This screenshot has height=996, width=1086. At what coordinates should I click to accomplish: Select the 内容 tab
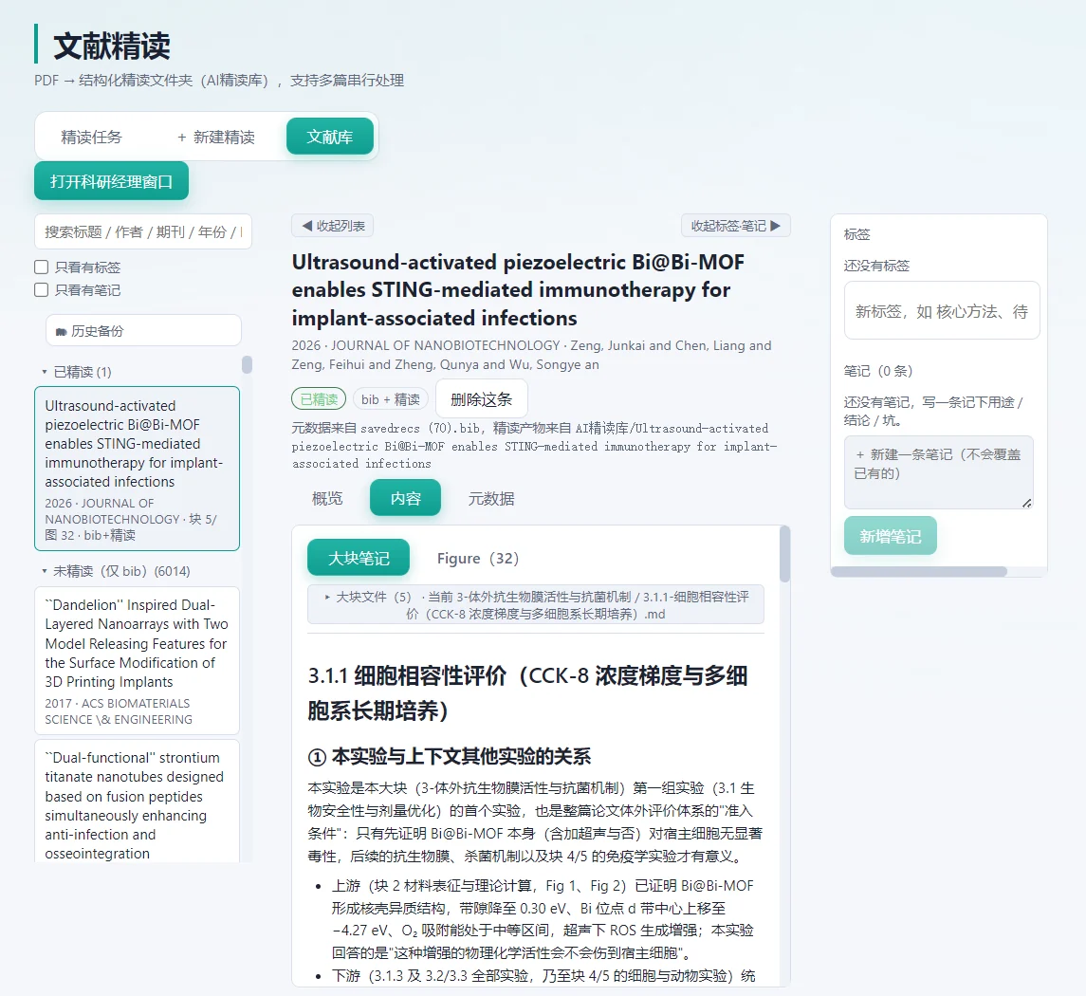(x=405, y=498)
